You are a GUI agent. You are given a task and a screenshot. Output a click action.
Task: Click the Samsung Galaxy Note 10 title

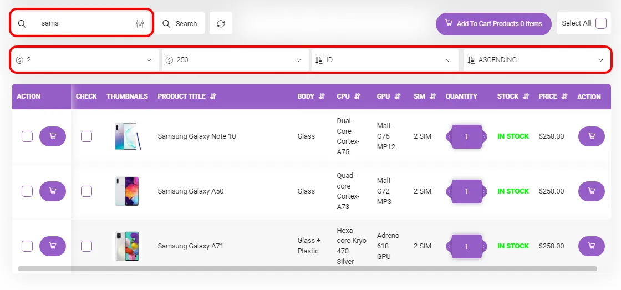click(196, 136)
